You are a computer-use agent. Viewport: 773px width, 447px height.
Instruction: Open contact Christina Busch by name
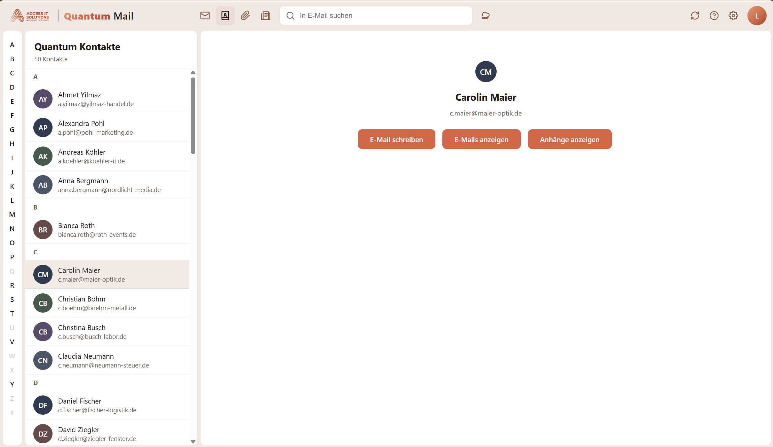(82, 328)
